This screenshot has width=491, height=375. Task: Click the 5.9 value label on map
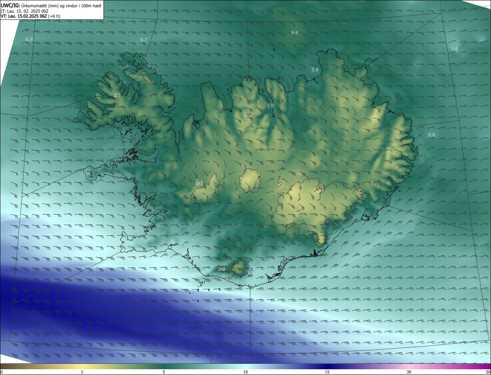(x=270, y=105)
